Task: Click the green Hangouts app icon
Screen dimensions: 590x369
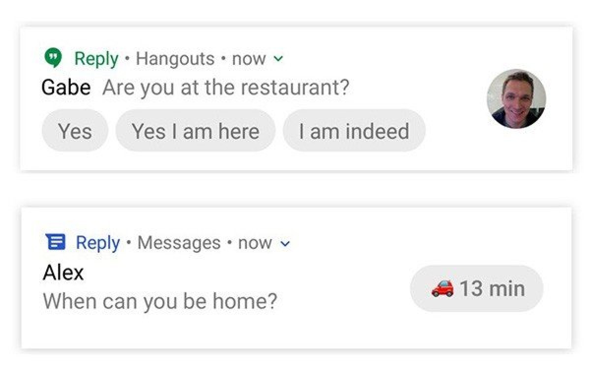Action: coord(53,59)
